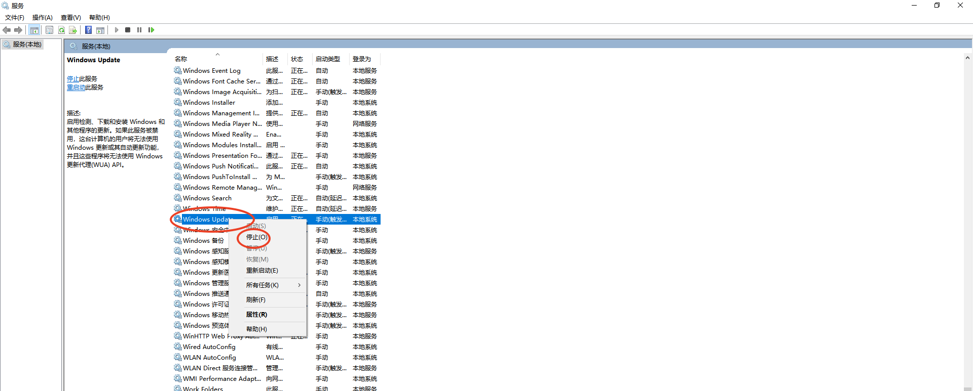
Task: Click the Refresh toolbar icon
Action: coord(61,30)
